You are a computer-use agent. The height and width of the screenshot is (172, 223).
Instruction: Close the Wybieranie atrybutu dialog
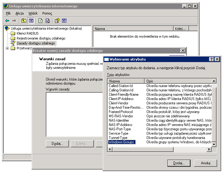point(217,59)
